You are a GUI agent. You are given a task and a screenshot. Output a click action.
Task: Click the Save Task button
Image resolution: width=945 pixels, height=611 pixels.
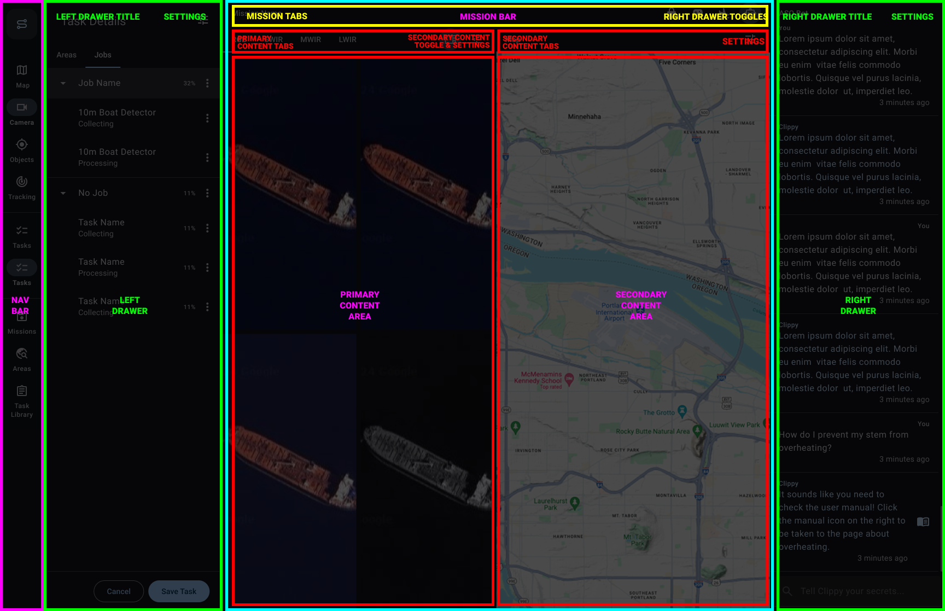(x=179, y=591)
